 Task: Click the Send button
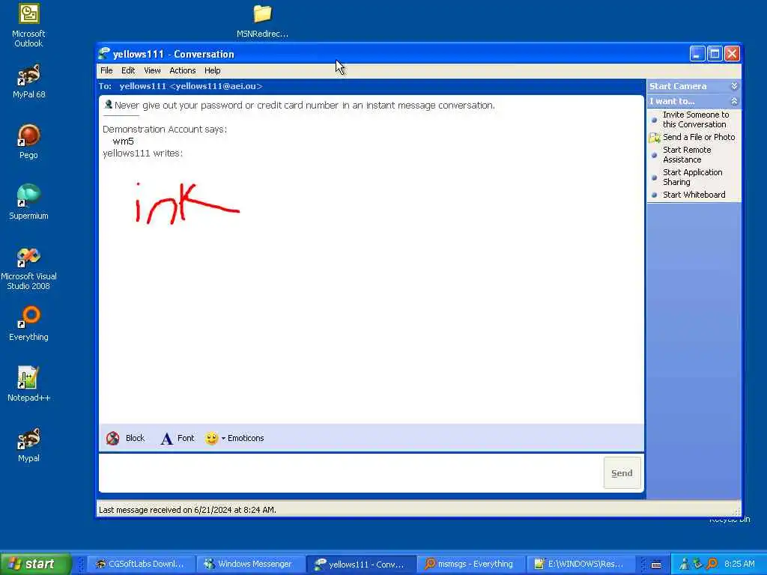622,473
